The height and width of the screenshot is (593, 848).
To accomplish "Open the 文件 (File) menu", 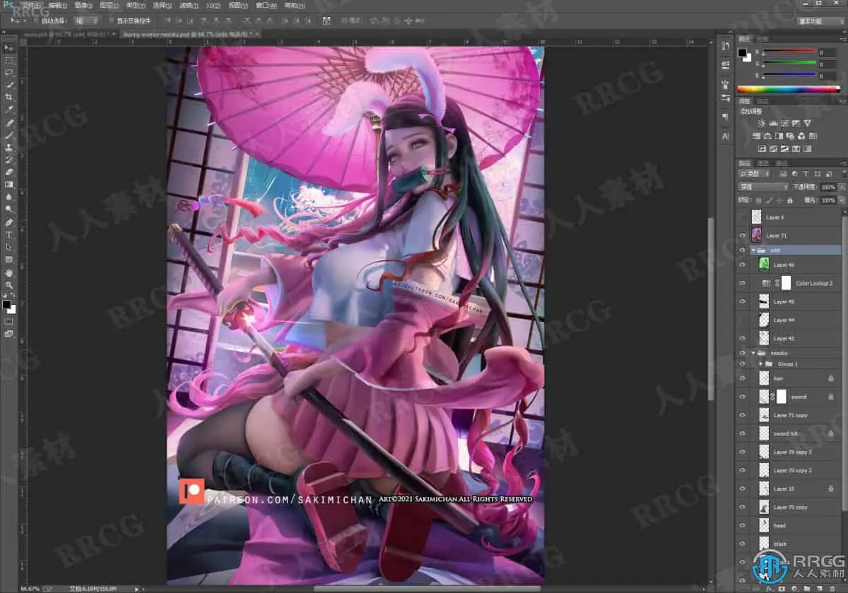I will [33, 5].
